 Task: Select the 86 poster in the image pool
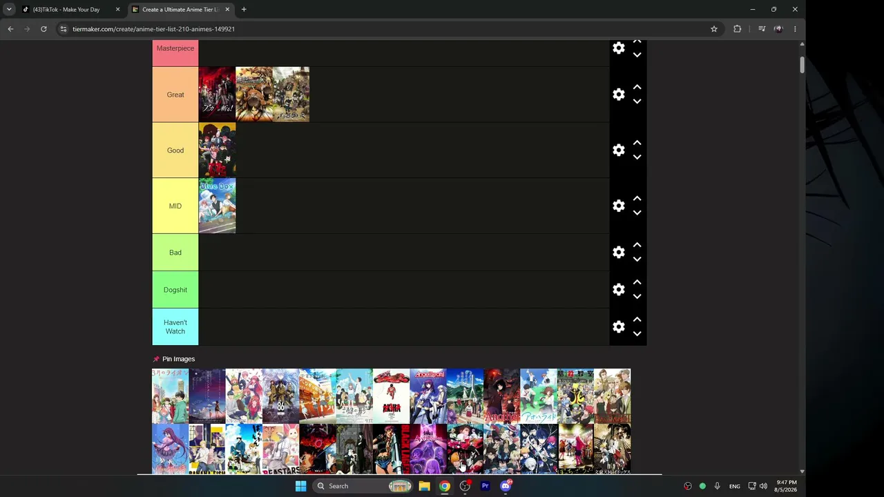coord(280,396)
